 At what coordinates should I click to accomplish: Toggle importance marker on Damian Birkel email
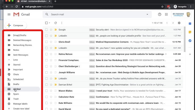(x=56, y=85)
